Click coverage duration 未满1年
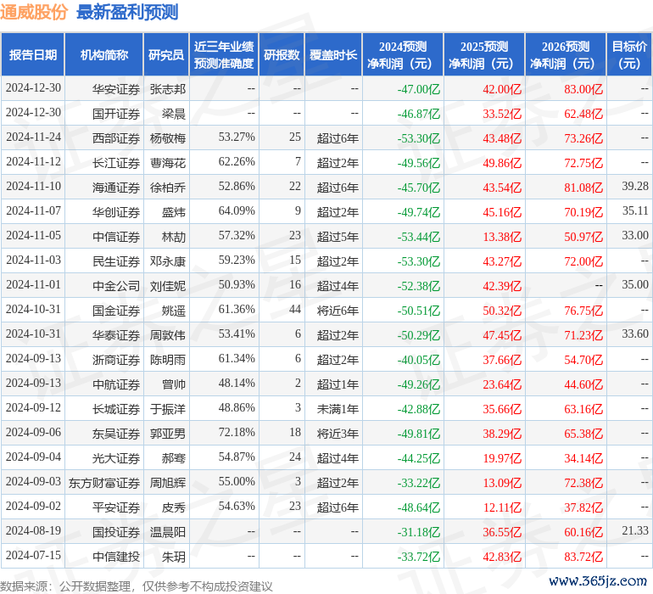The height and width of the screenshot is (594, 653). click(338, 409)
